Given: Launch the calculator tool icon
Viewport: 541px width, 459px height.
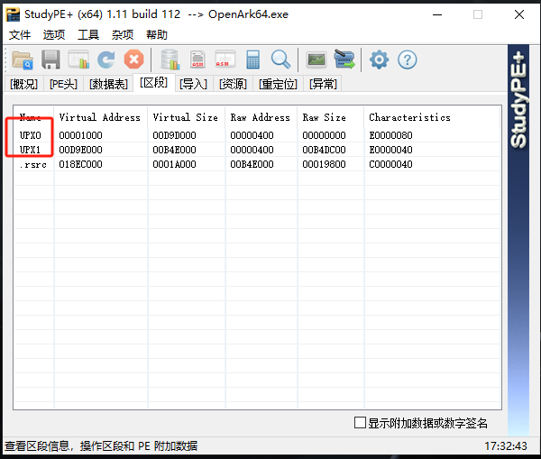Looking at the screenshot, I should click(x=252, y=60).
